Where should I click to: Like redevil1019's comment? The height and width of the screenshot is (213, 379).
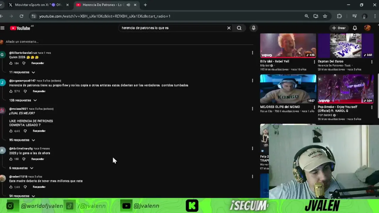(11, 187)
